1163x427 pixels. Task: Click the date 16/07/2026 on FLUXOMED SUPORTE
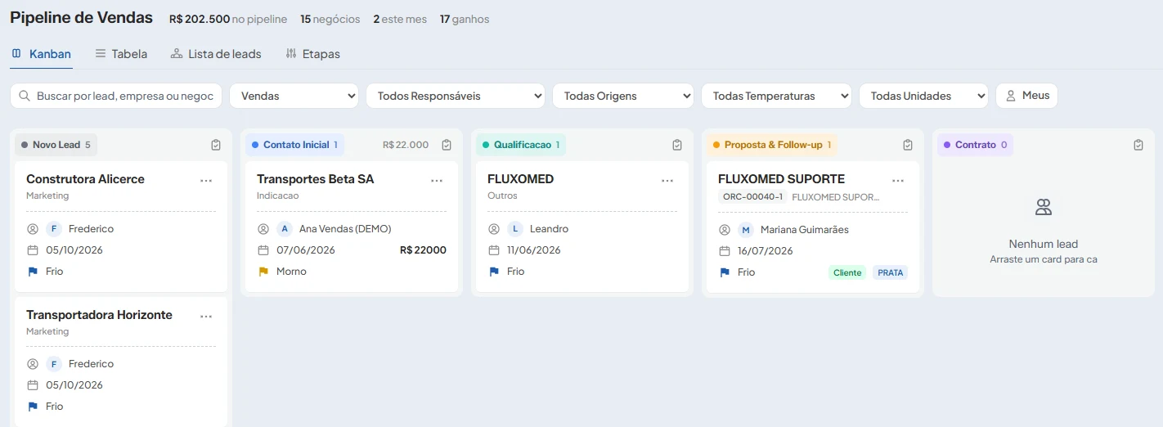(x=765, y=251)
